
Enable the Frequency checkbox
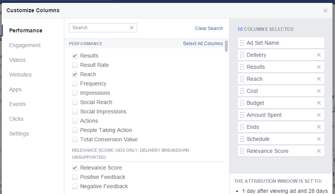pyautogui.click(x=75, y=83)
